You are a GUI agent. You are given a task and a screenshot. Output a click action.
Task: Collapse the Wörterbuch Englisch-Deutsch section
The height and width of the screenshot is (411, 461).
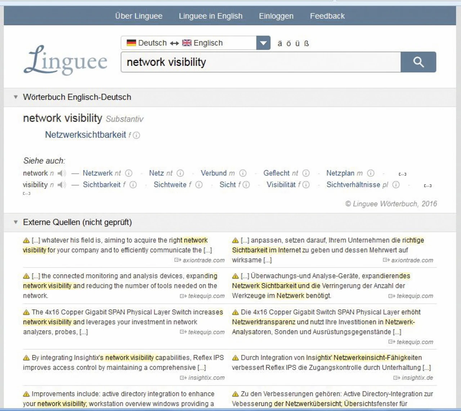[x=15, y=97]
